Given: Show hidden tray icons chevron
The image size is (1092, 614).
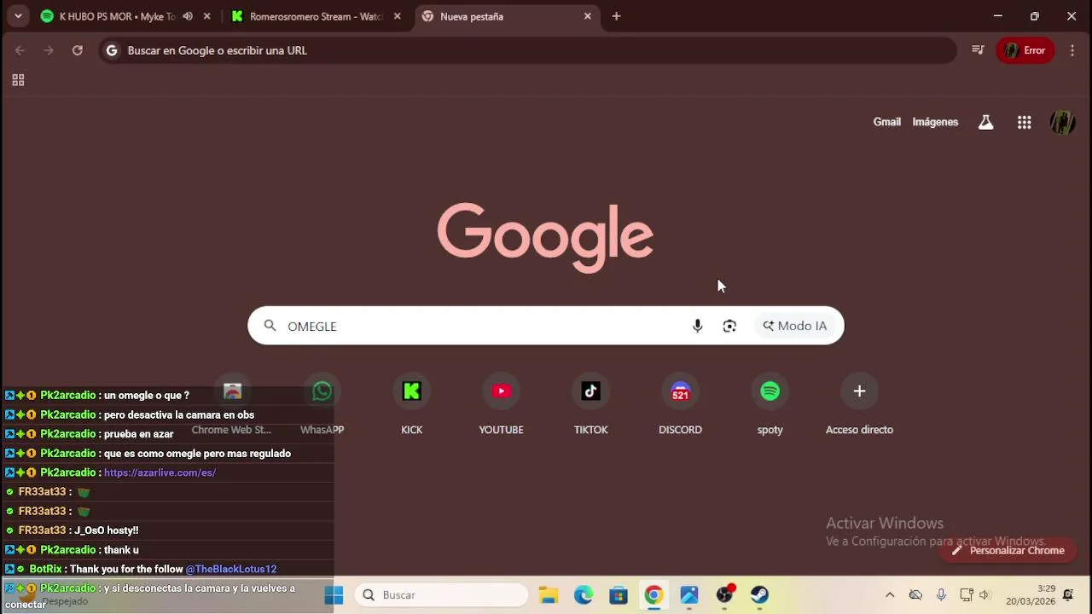Looking at the screenshot, I should coord(890,594).
